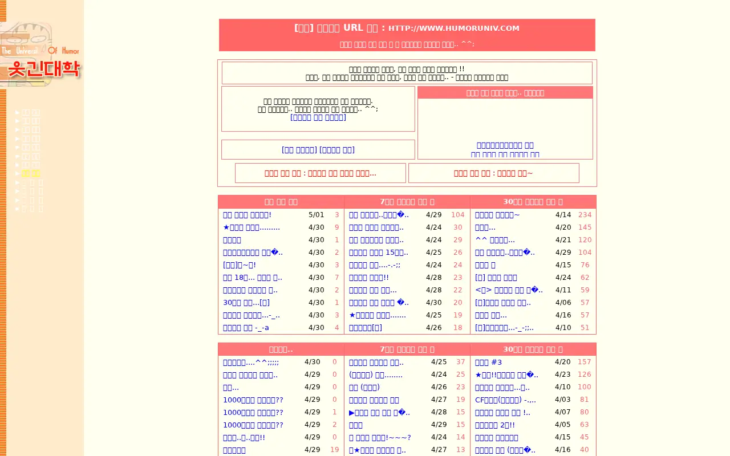Open the starred post dated 4/30 with count 9
This screenshot has width=730, height=456.
pyautogui.click(x=252, y=227)
